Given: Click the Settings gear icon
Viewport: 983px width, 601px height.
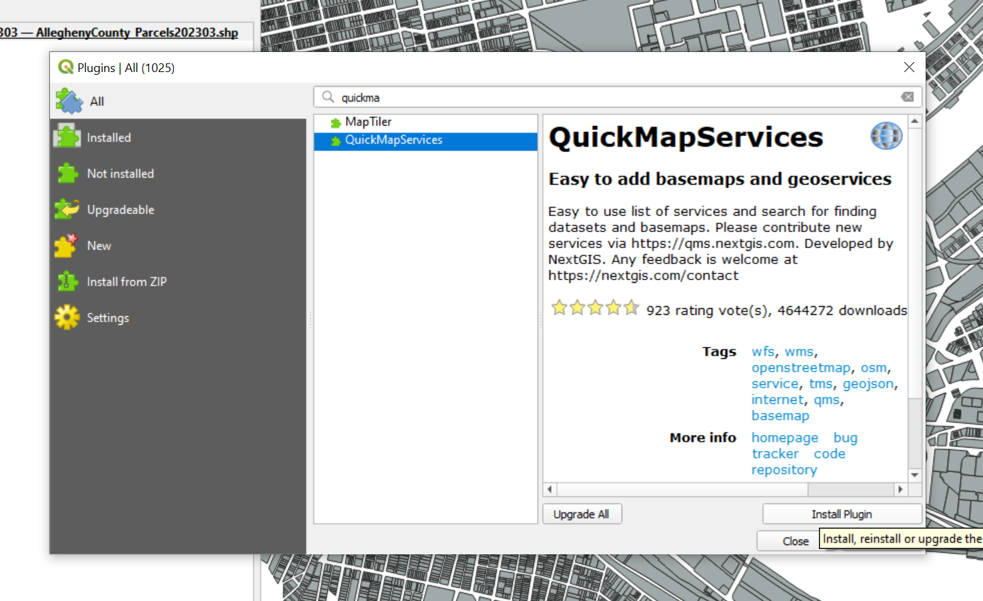Looking at the screenshot, I should coord(67,318).
